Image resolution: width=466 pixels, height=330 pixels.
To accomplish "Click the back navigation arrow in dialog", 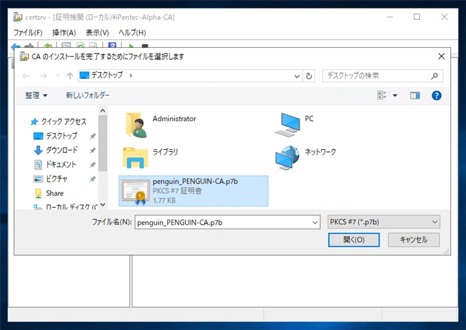I will pyautogui.click(x=26, y=76).
